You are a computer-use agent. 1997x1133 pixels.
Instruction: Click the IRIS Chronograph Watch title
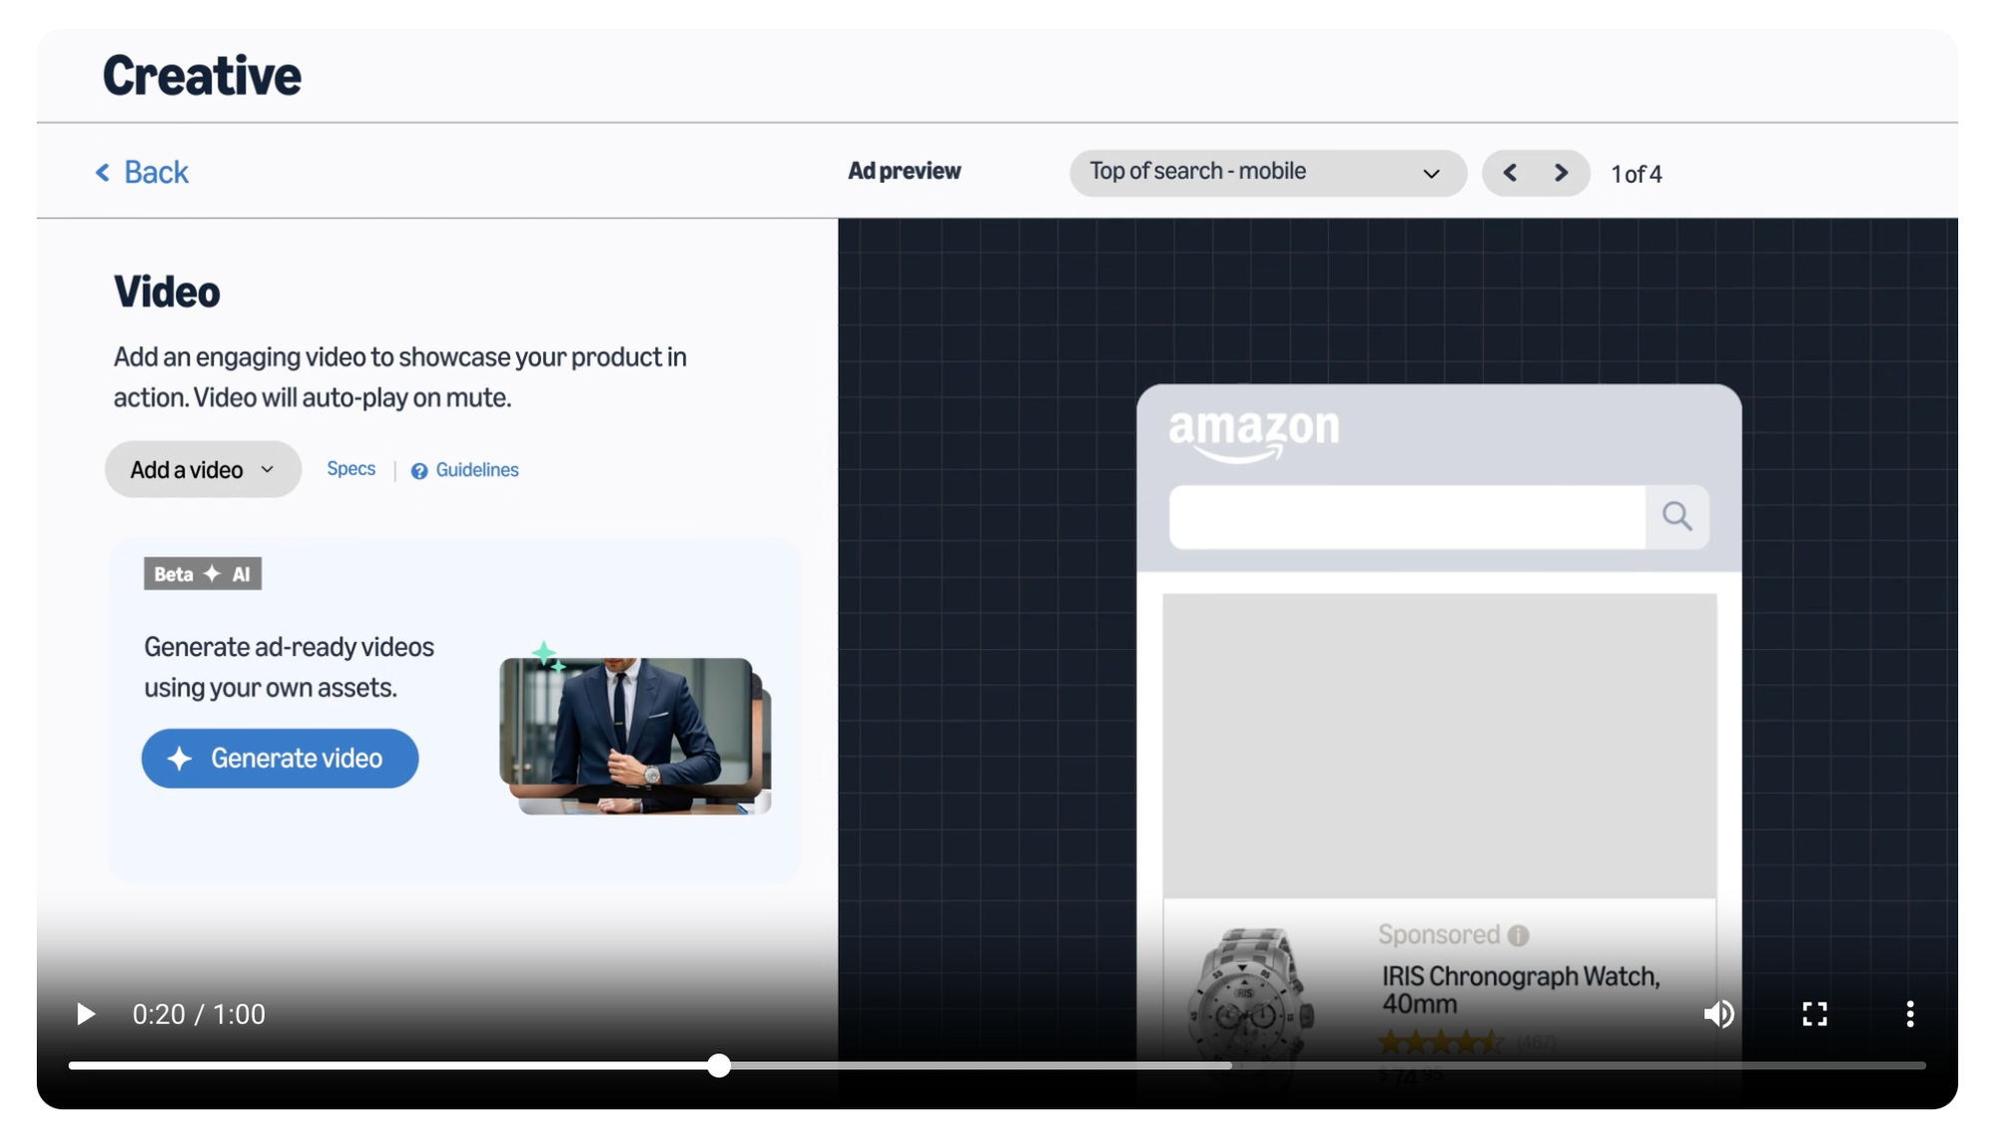pyautogui.click(x=1520, y=989)
